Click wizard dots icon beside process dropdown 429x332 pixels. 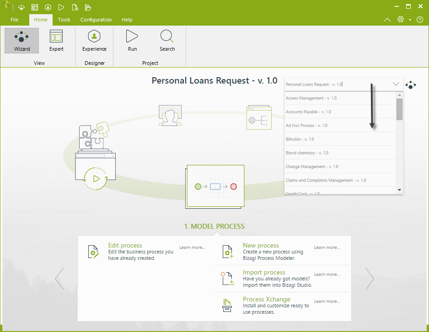(411, 84)
